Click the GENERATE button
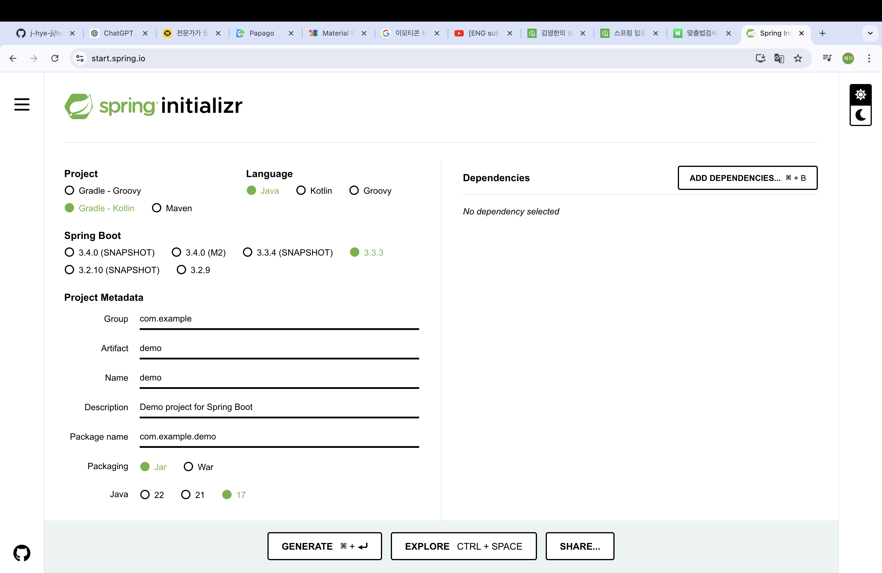This screenshot has height=573, width=882. pos(325,546)
